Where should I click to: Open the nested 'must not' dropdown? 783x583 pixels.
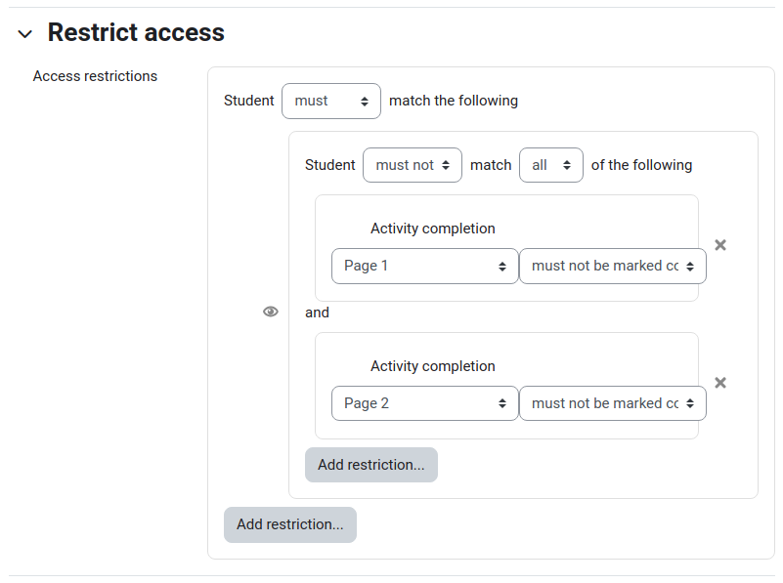[x=412, y=165]
